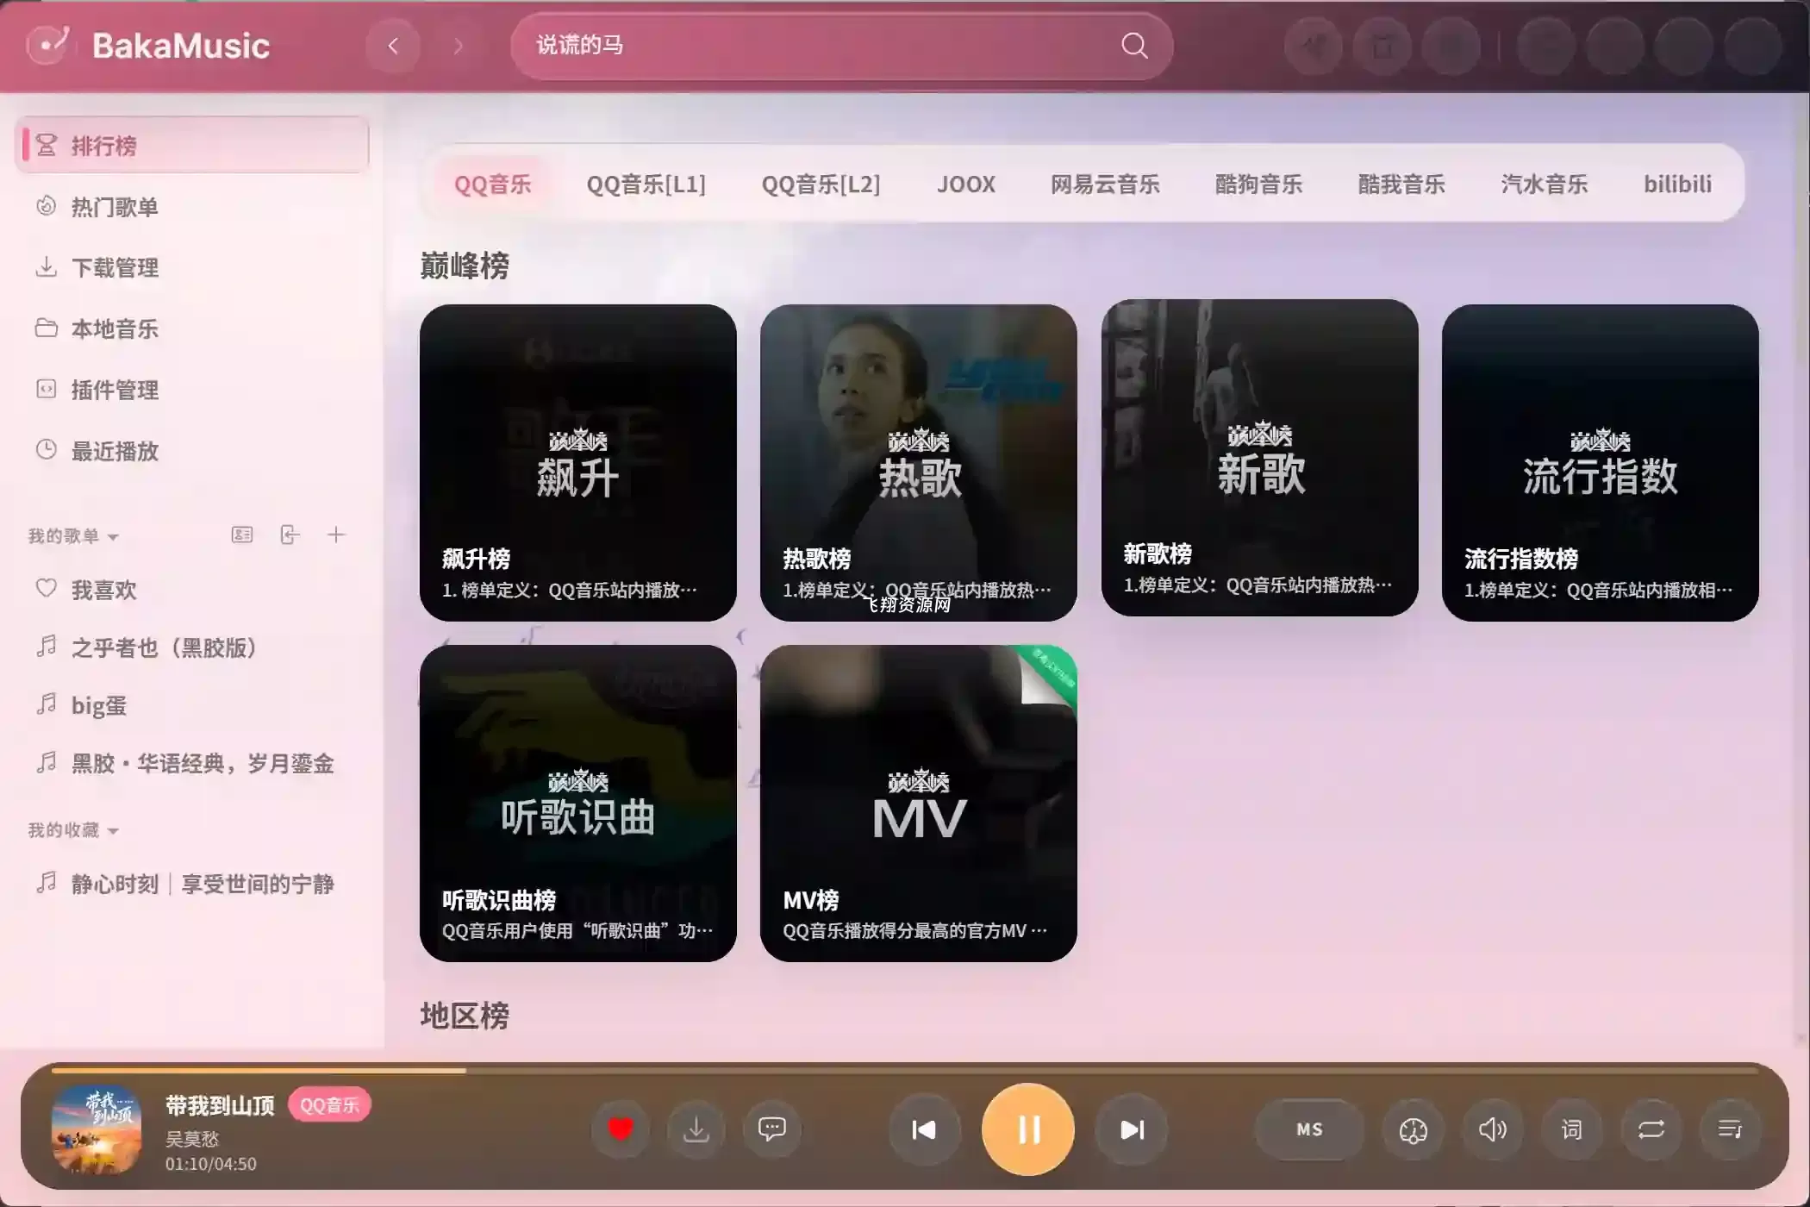Open 排行榜 in the sidebar
Image resolution: width=1810 pixels, height=1207 pixels.
tap(192, 145)
